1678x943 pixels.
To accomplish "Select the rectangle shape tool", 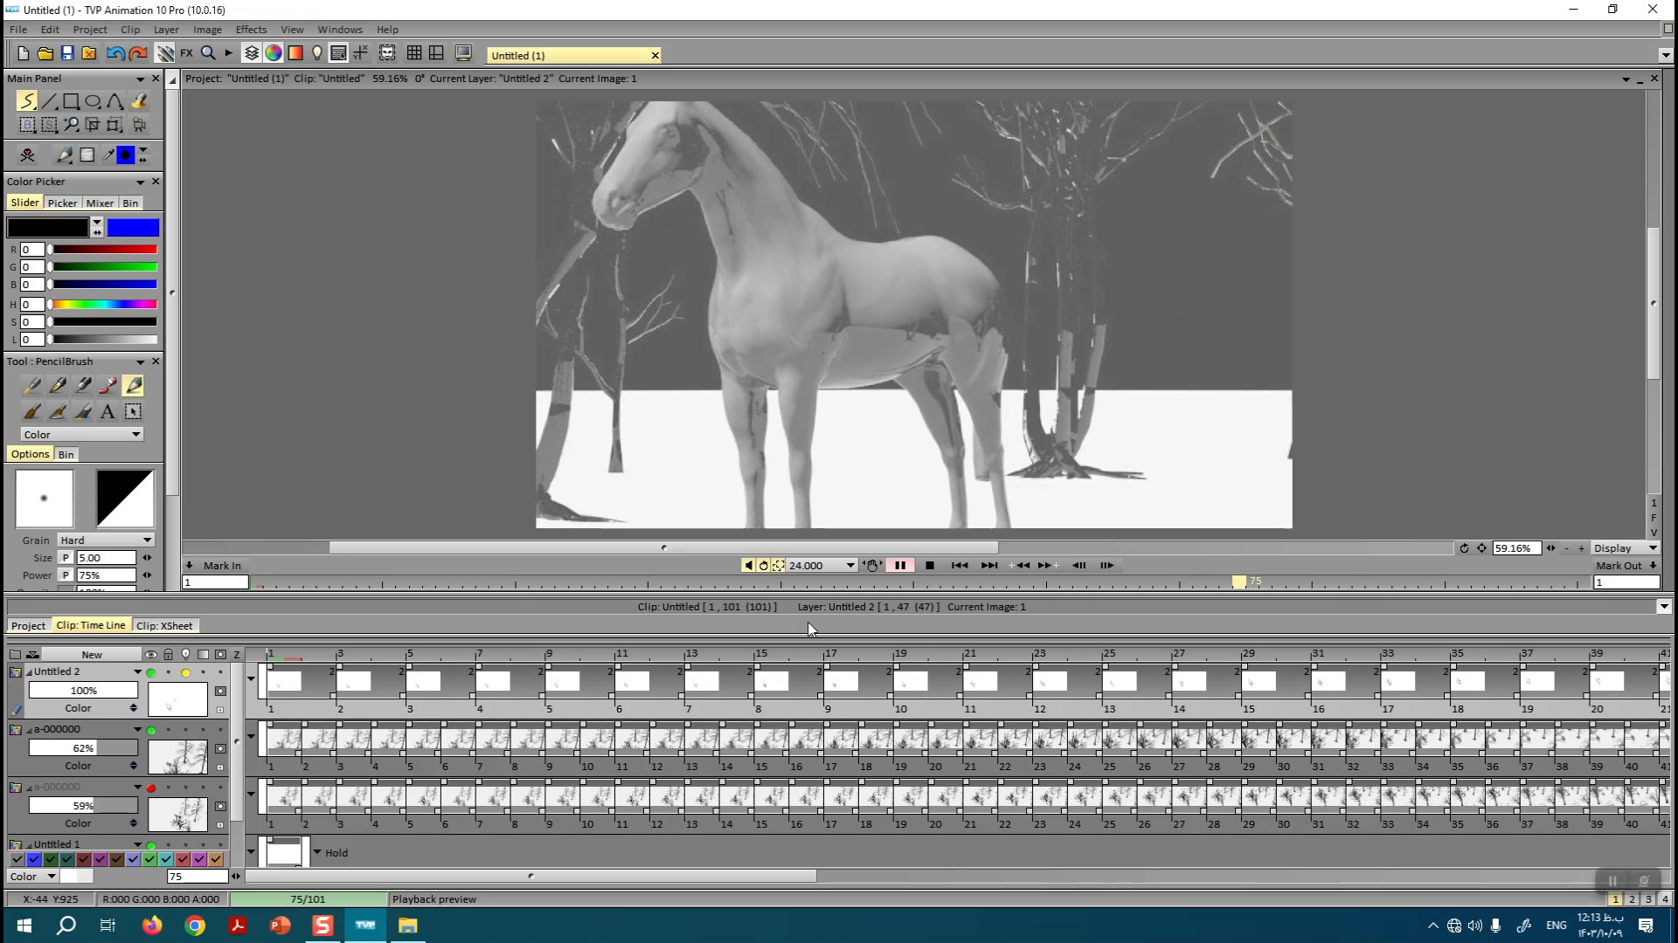I will [72, 101].
